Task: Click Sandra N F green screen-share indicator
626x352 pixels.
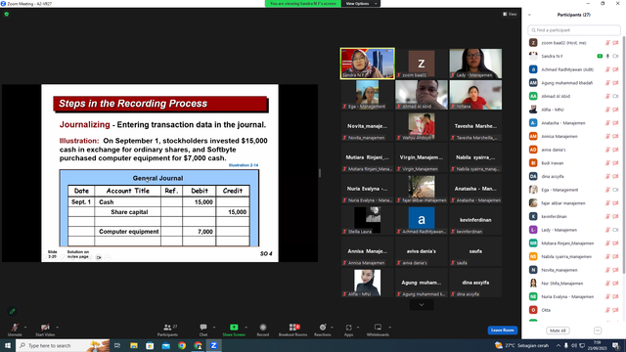Action: tap(600, 57)
